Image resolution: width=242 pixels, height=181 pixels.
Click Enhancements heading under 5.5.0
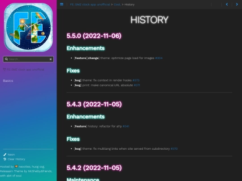click(x=86, y=48)
